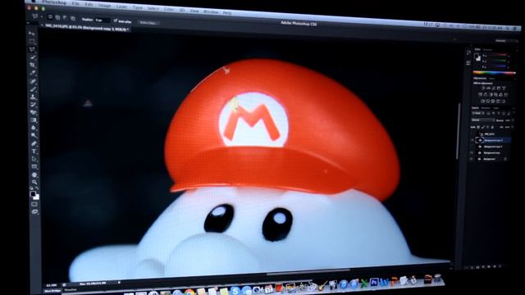Change the screen mode at toolbox bottom

point(34,212)
